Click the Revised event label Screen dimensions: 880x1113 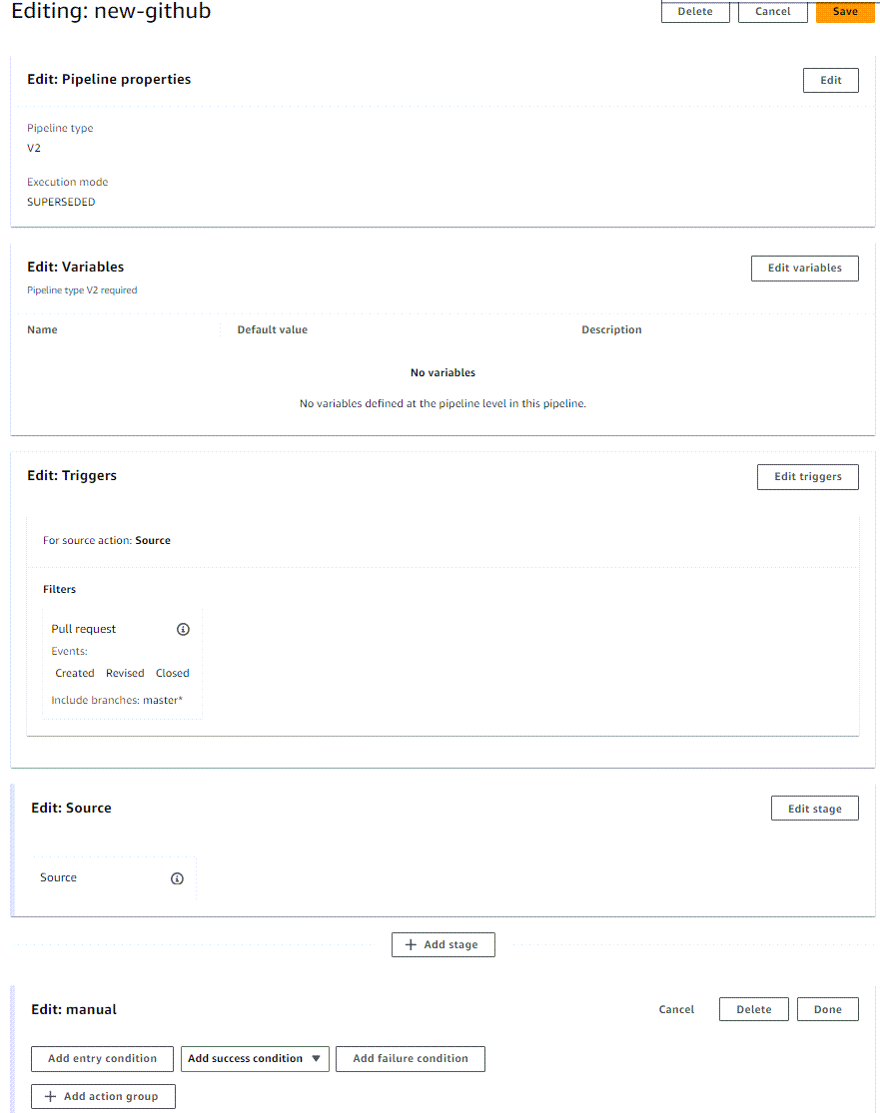[x=124, y=673]
